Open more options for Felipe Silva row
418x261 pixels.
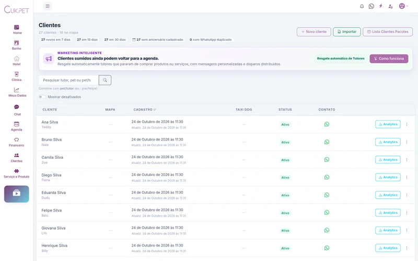(407, 213)
